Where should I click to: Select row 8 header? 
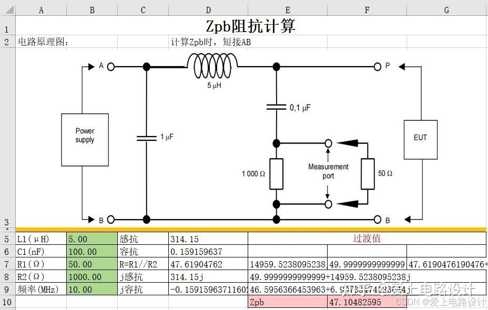(7, 276)
